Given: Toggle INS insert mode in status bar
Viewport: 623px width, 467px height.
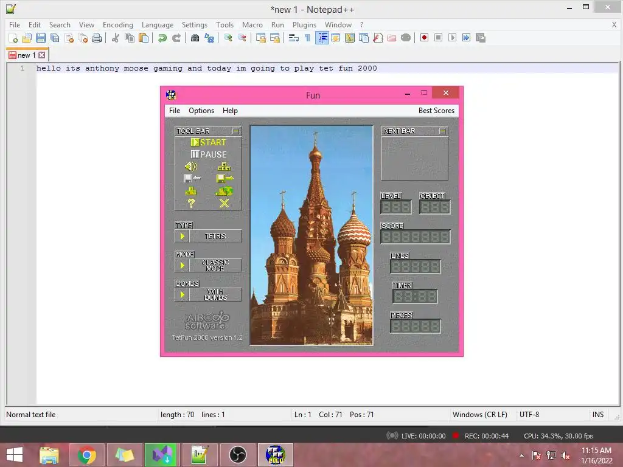Looking at the screenshot, I should click(x=598, y=415).
